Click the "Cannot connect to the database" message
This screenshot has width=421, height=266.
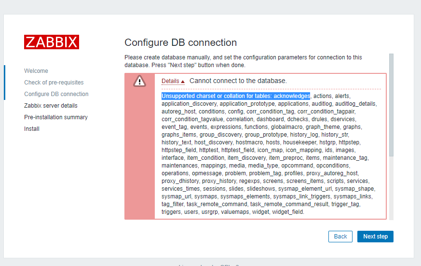(x=238, y=81)
